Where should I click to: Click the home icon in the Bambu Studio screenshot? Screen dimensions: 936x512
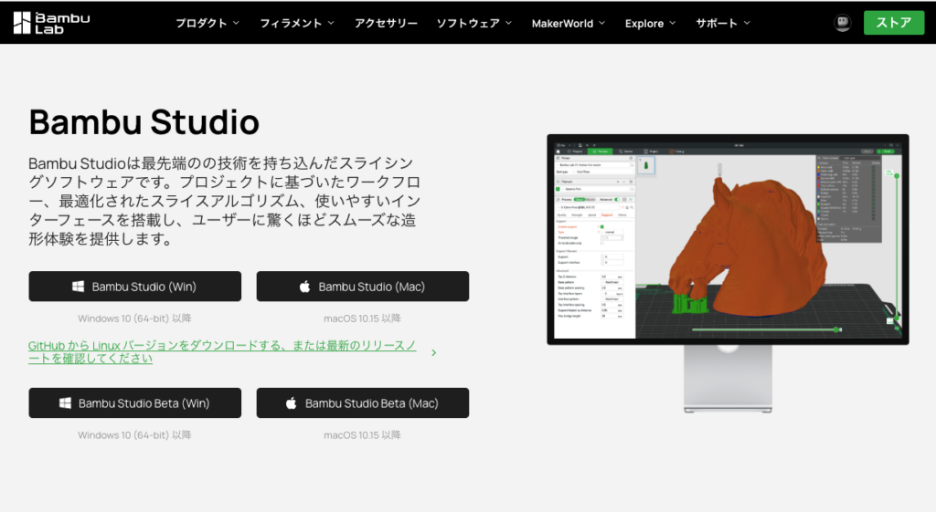click(x=558, y=151)
